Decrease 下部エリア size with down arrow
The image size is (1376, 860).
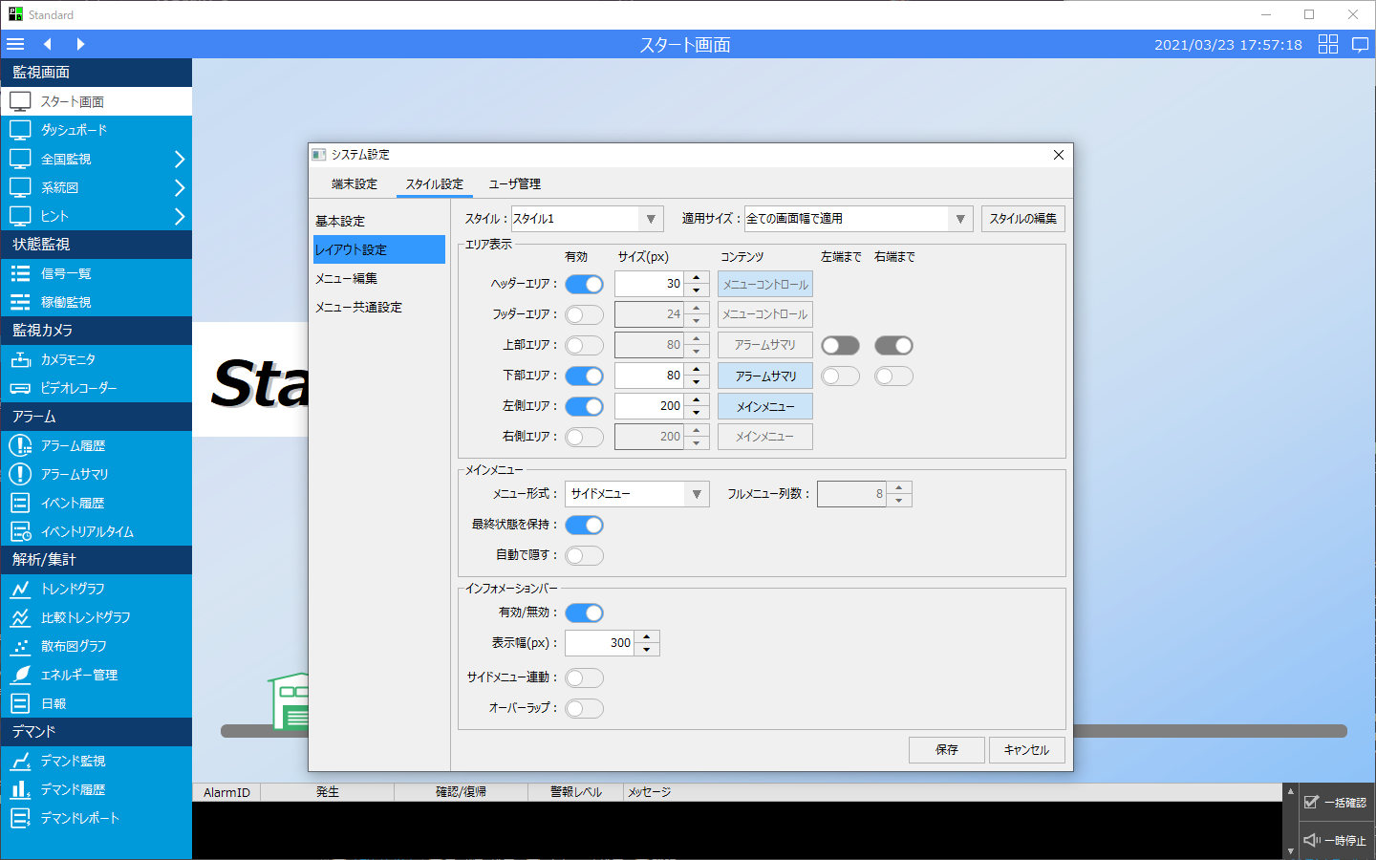click(697, 382)
